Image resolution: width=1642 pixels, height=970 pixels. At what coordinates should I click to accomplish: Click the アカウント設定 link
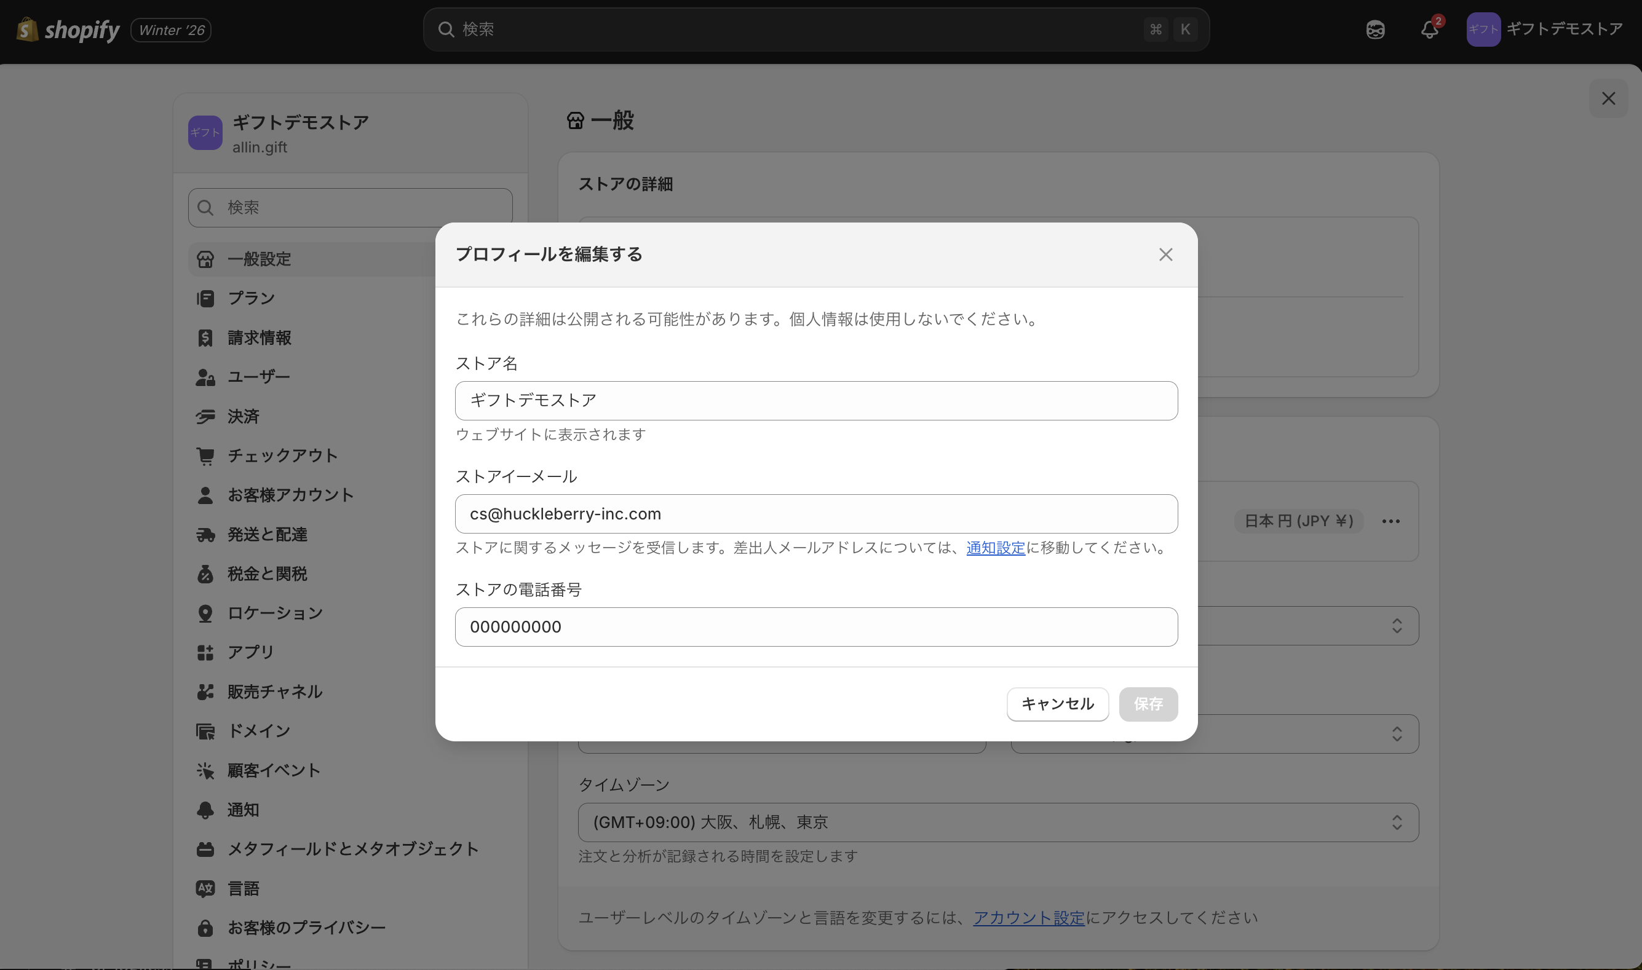1028,918
